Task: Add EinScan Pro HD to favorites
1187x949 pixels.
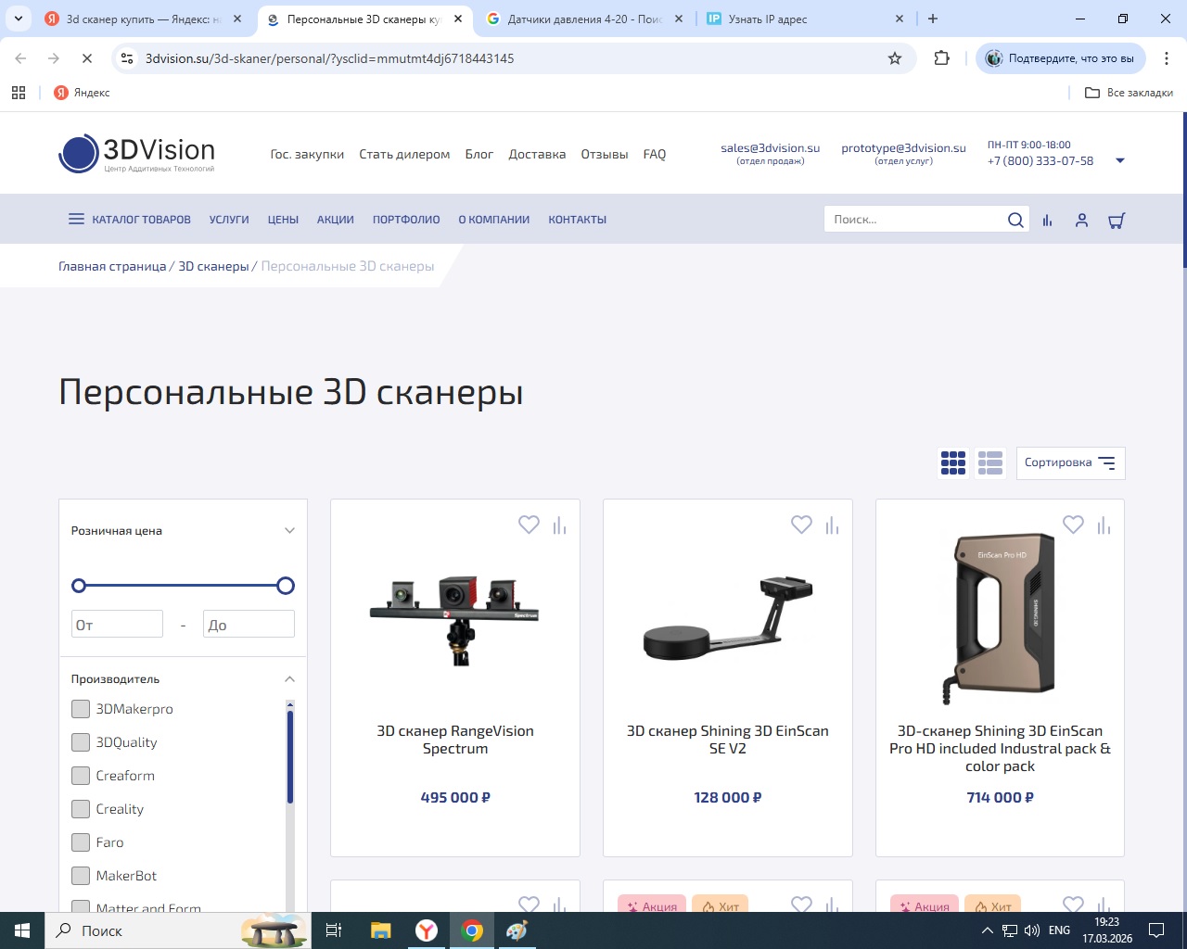Action: (1073, 525)
